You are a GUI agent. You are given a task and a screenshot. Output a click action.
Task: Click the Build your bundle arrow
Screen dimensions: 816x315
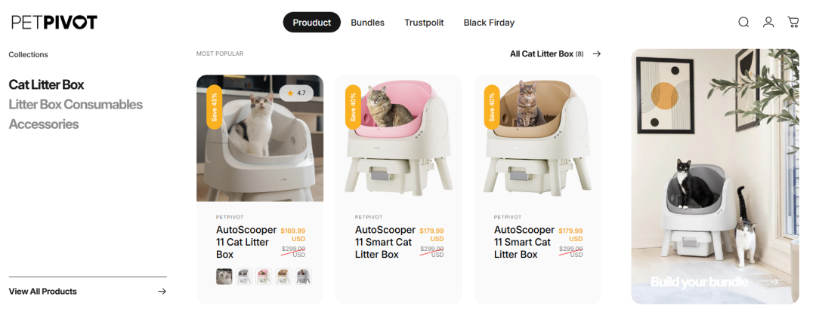772,282
